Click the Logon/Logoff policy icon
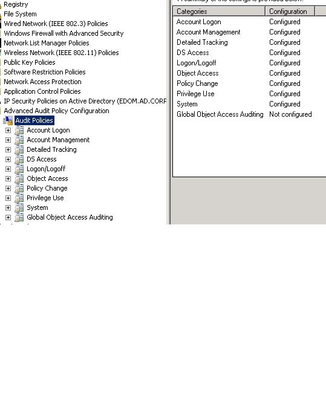Screen dimensions: 326x395 pos(19,169)
